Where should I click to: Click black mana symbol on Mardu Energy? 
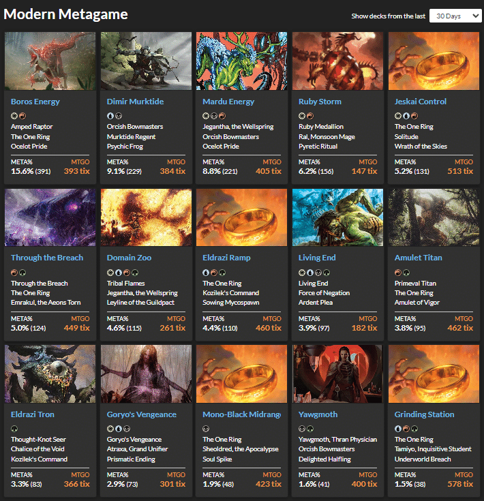tap(214, 116)
